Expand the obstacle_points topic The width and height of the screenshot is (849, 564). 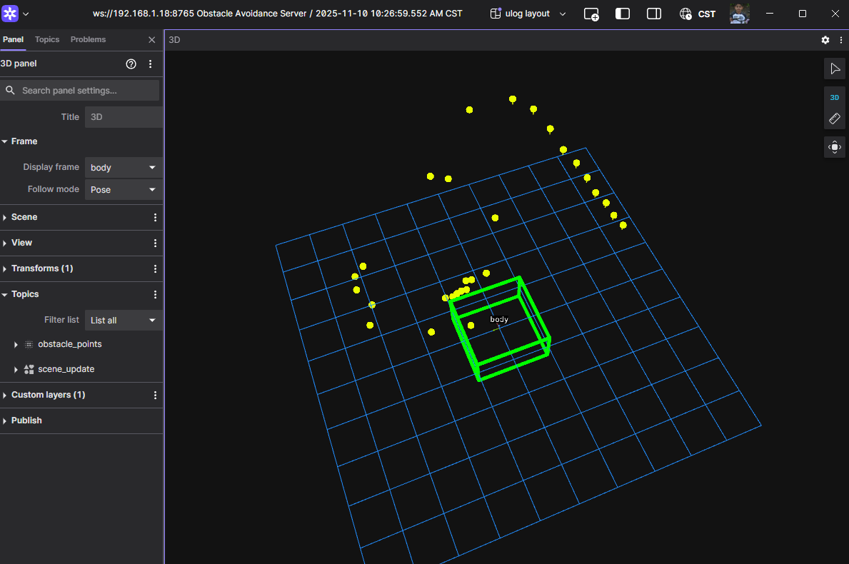[x=16, y=345]
